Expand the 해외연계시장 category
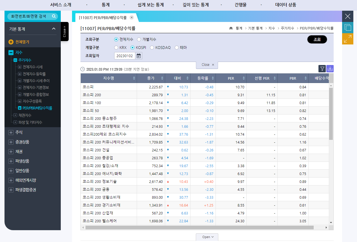This screenshot has width=357, height=242. 11,180
